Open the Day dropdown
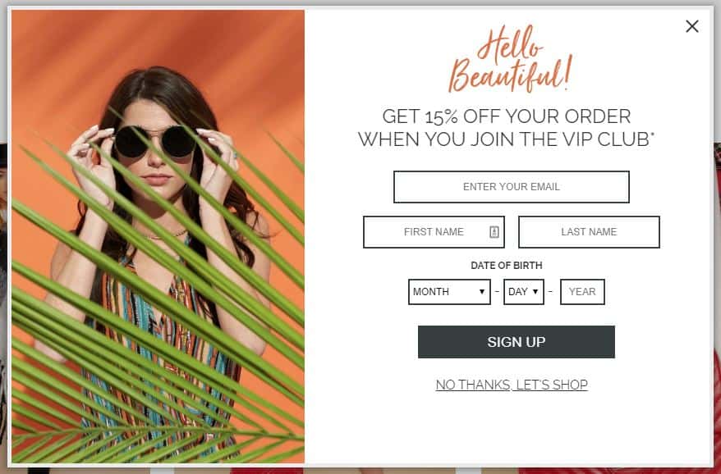 click(524, 292)
